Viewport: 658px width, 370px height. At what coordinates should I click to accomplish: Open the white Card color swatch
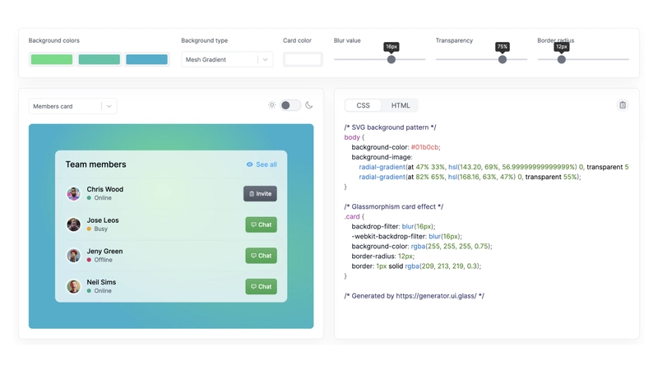click(303, 59)
